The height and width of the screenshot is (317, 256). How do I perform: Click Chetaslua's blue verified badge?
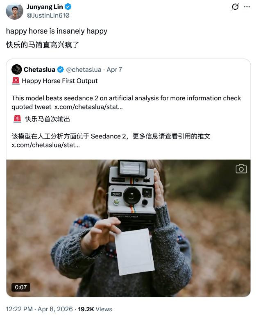pos(60,70)
